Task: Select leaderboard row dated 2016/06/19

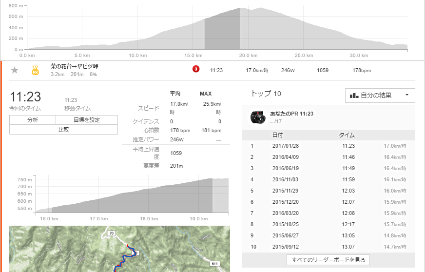Action: 328,168
